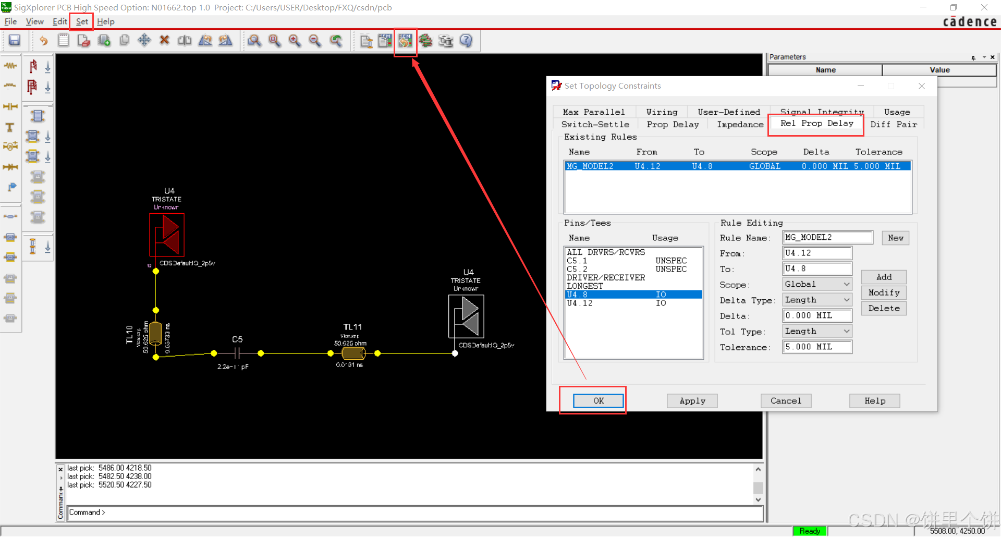
Task: Click the Delta field 0.000 MIL
Action: click(817, 315)
